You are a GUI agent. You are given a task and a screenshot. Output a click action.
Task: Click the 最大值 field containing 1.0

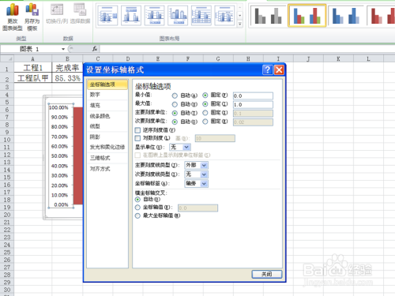pos(253,105)
